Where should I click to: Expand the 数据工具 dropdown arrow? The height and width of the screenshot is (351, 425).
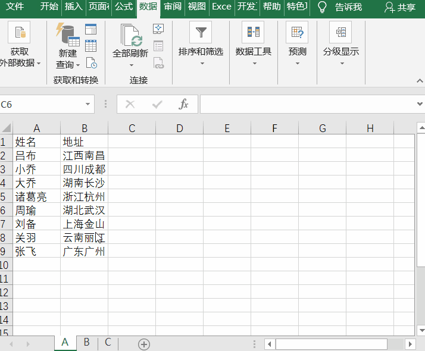click(x=255, y=64)
